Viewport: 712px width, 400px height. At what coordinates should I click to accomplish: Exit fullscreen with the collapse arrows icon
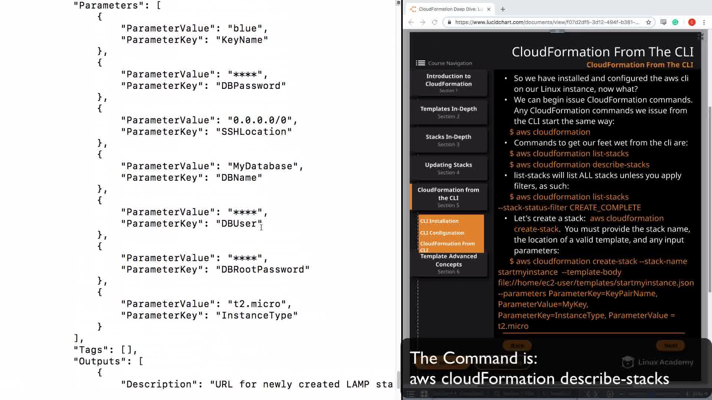pyautogui.click(x=700, y=36)
